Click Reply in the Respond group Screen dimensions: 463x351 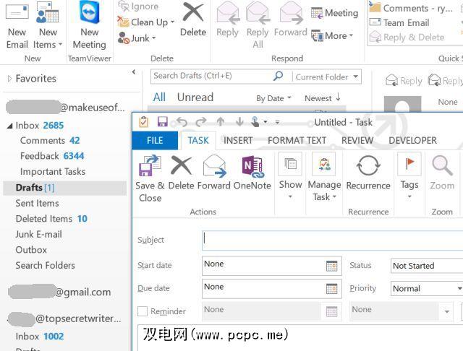pos(227,21)
